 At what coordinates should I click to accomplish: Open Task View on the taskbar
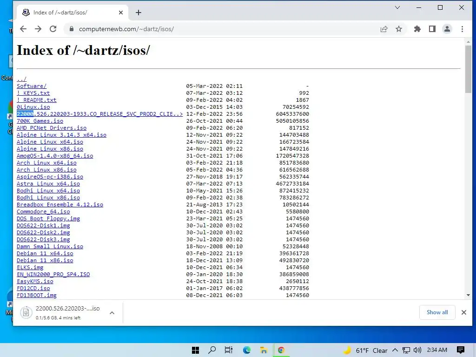point(229,350)
